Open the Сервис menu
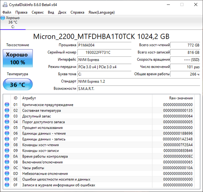The height and width of the screenshot is (192, 203). click(38, 13)
